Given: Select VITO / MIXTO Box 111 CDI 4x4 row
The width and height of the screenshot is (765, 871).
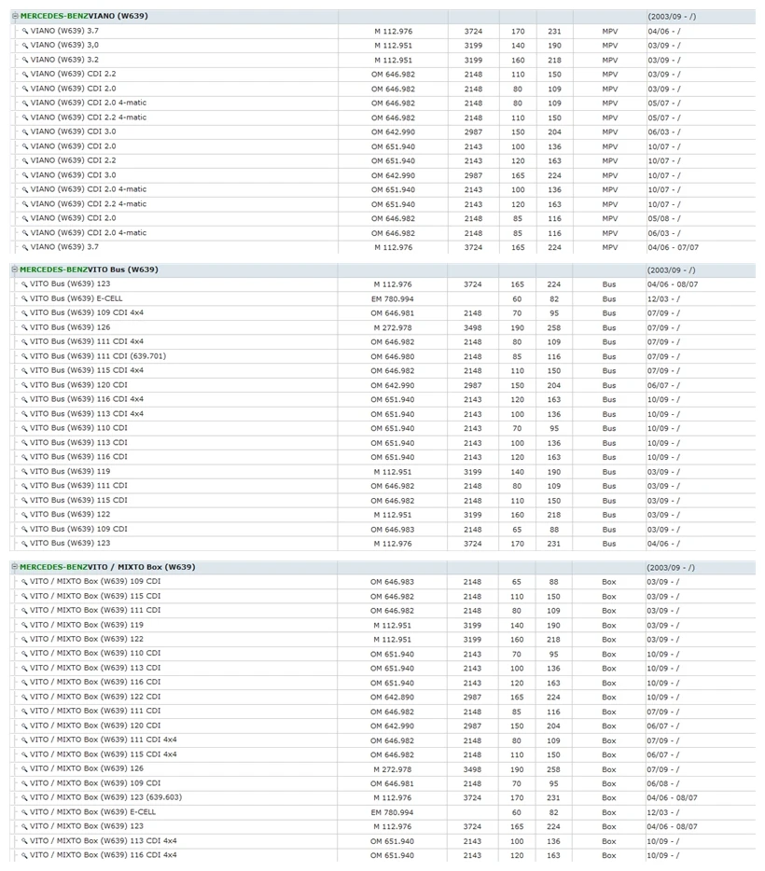Looking at the screenshot, I should 382,740.
